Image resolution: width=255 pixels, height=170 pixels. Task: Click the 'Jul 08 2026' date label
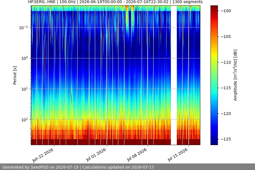pos(137,155)
